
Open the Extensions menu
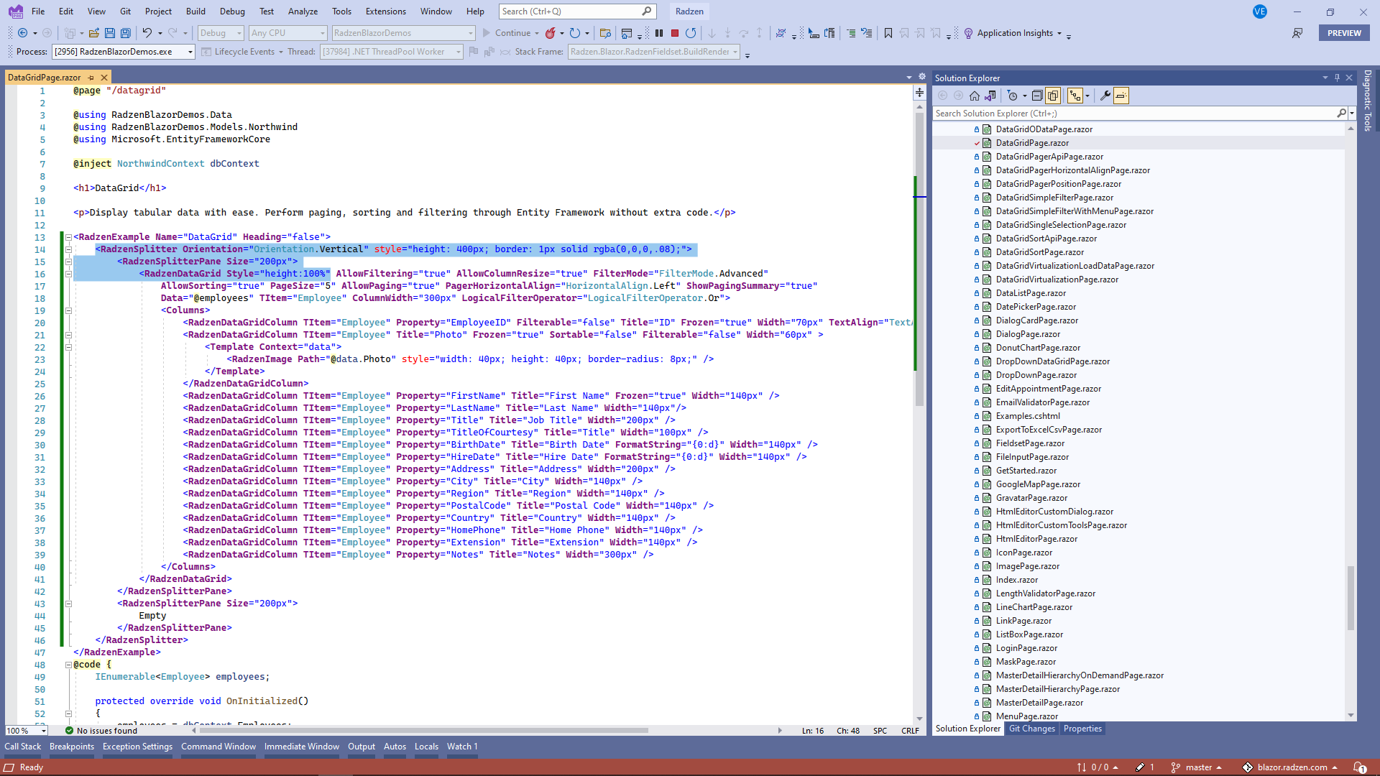[x=385, y=11]
